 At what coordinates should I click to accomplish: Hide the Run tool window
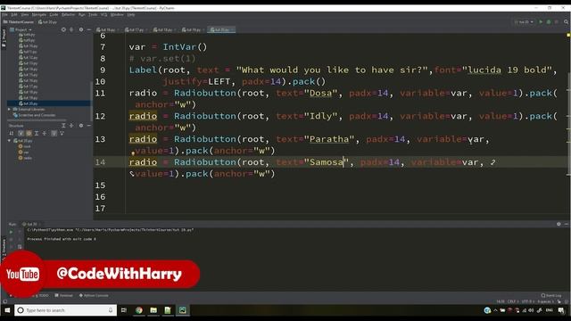point(567,224)
